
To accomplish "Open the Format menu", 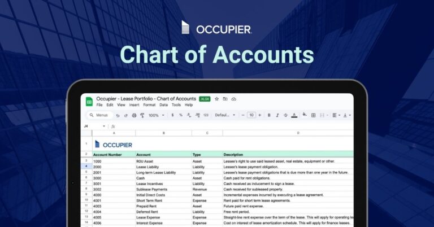I will click(149, 105).
